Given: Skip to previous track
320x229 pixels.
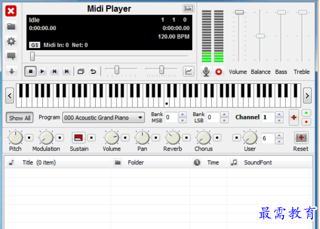Looking at the screenshot, I should tap(54, 71).
